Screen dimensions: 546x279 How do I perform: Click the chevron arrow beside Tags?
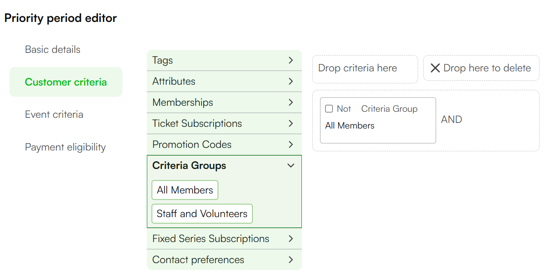point(291,60)
